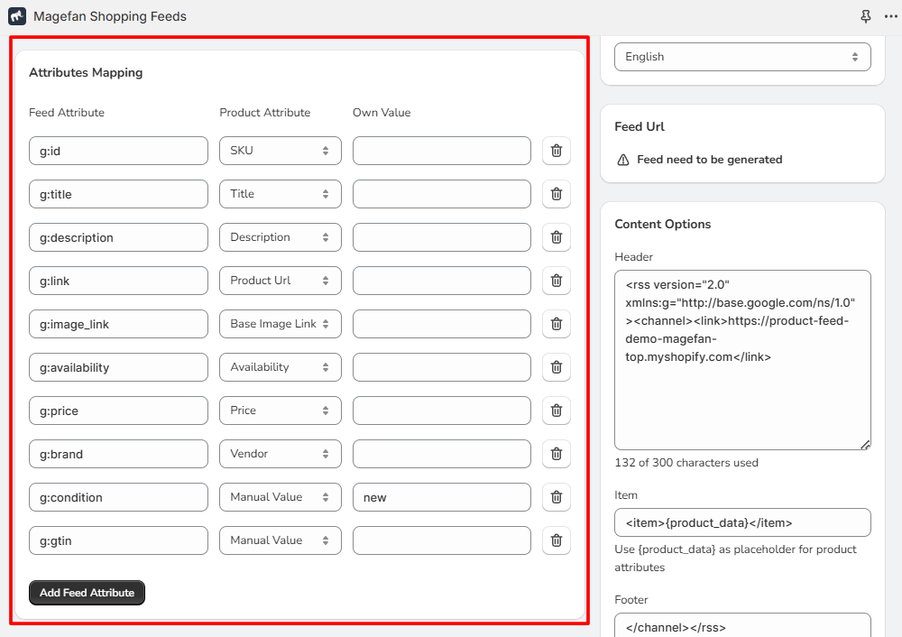
Task: Open the Product Url attribute dropdown
Action: (x=281, y=281)
